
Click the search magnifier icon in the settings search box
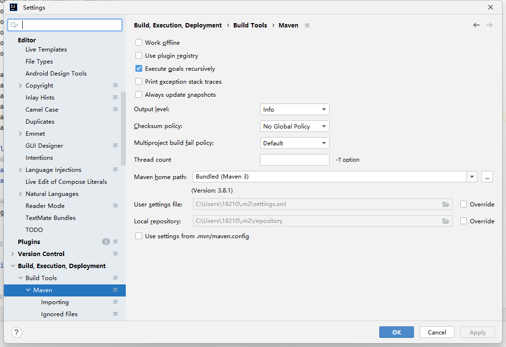pyautogui.click(x=13, y=25)
